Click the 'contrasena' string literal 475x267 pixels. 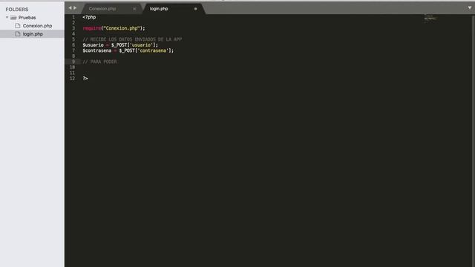coord(153,50)
